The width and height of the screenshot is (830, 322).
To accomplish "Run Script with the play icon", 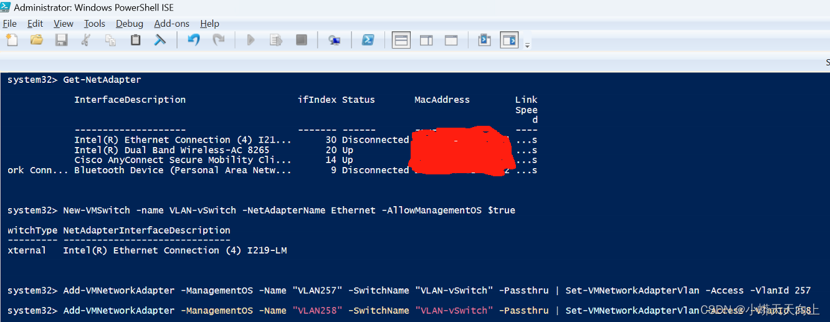I will 251,40.
